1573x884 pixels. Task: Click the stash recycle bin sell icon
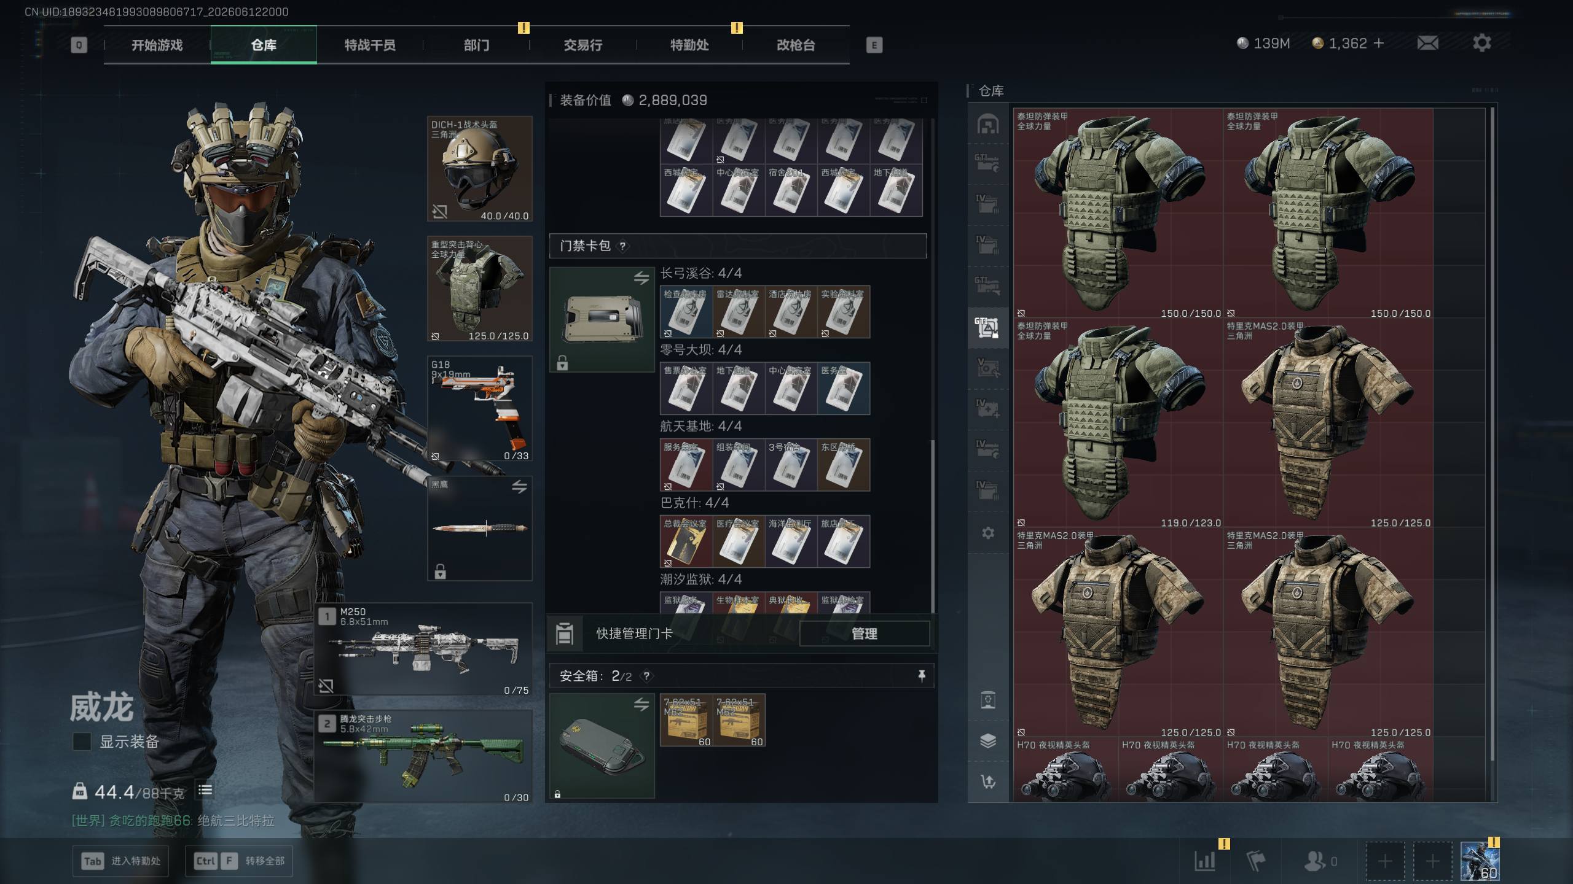[x=988, y=700]
